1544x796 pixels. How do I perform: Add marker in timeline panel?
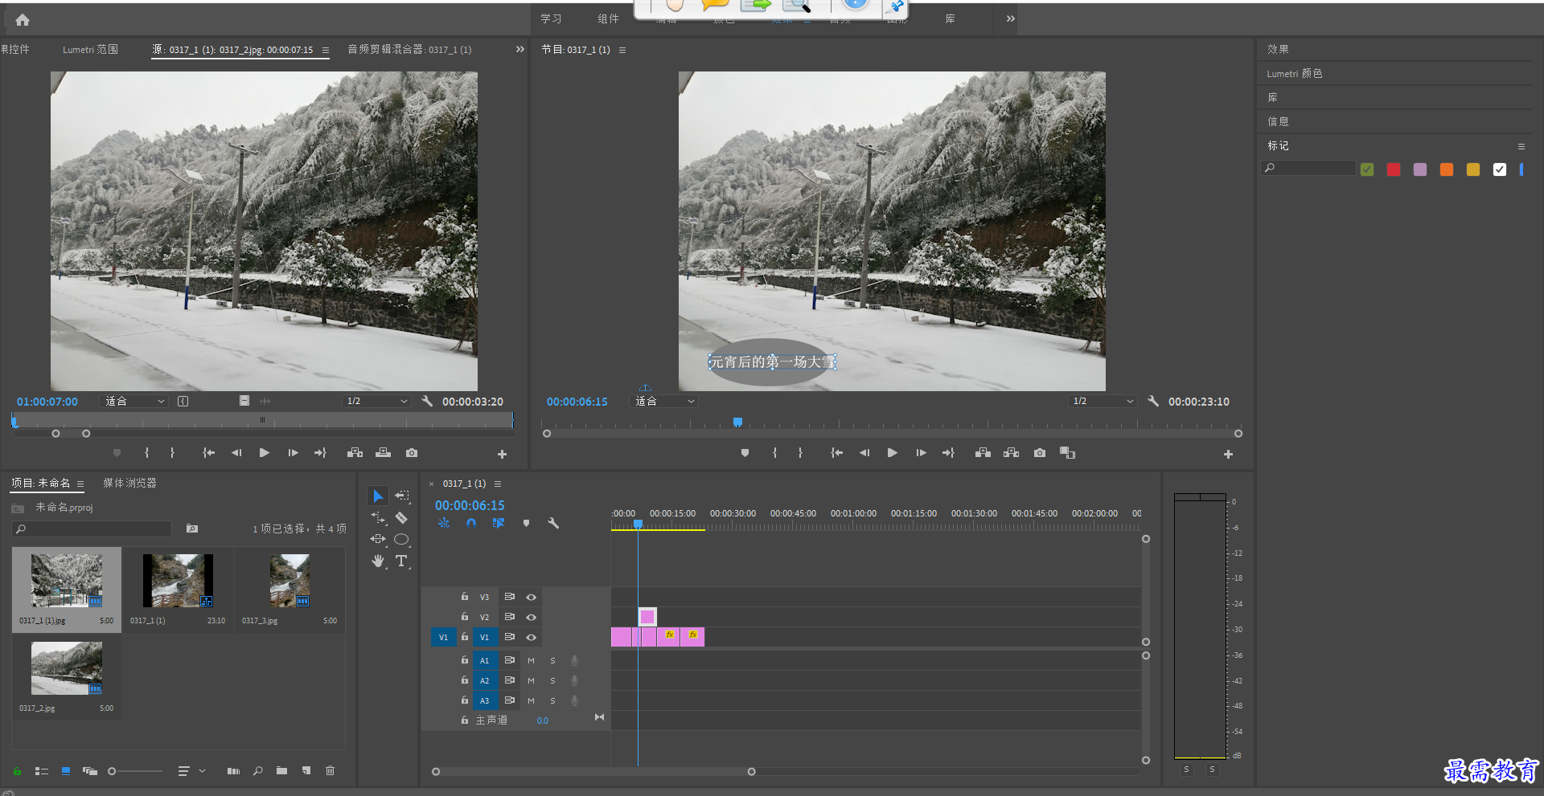tap(526, 523)
